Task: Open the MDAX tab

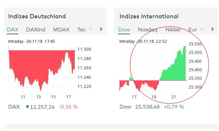Action: (x=61, y=30)
